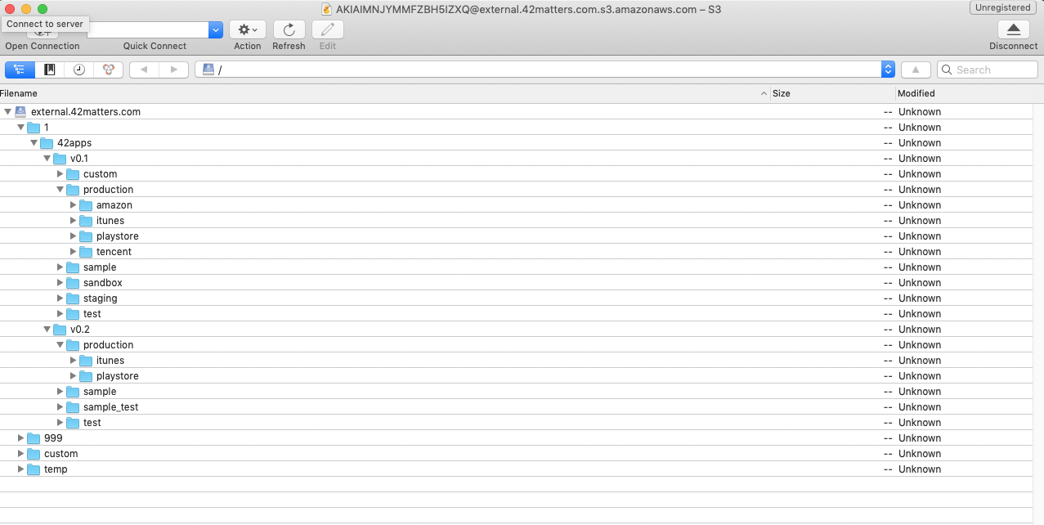Go forward with the right arrow button

(174, 70)
